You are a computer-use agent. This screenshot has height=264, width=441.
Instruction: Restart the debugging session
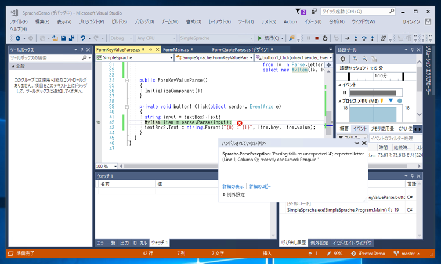(325, 38)
